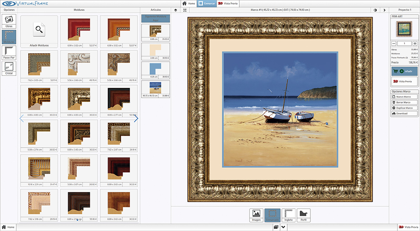The image size is (420, 231).
Task: Choose the dark 8.89 x 2.77 cm molding
Action: point(119,101)
